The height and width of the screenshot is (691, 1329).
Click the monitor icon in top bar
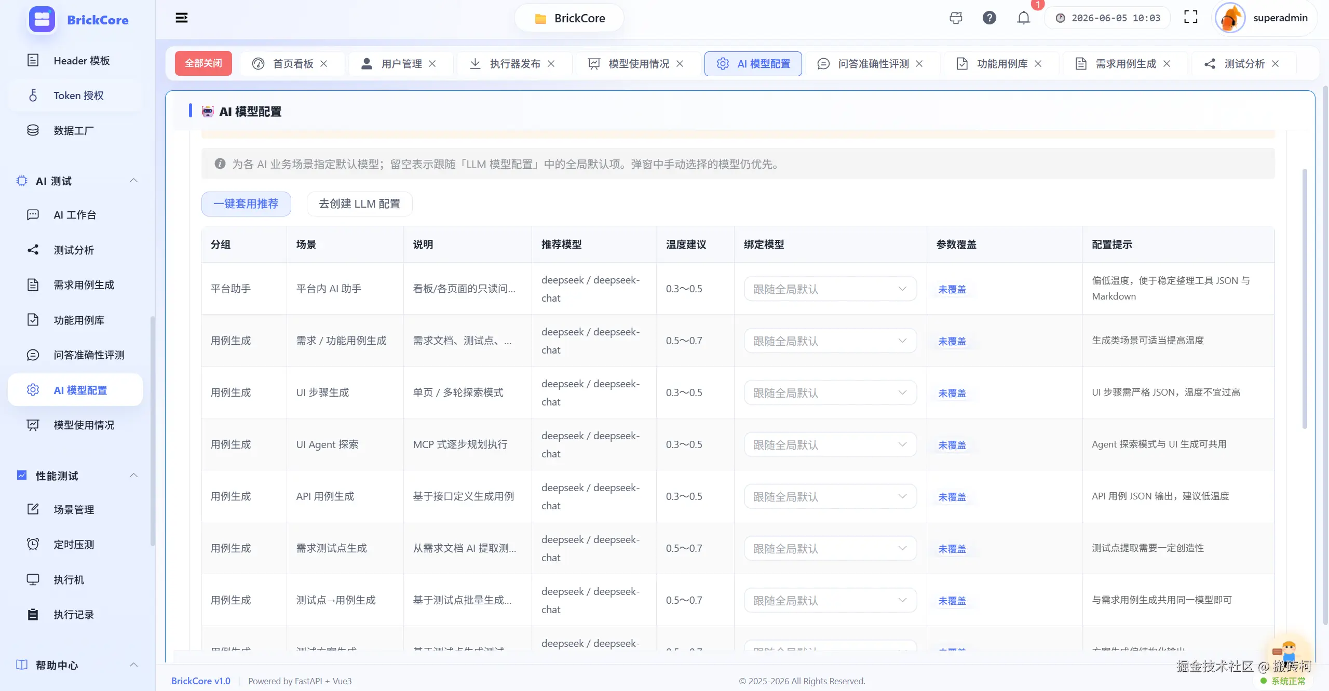pos(955,18)
